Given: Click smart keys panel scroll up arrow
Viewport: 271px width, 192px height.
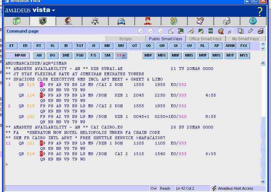Looking at the screenshot, I should coord(263,44).
